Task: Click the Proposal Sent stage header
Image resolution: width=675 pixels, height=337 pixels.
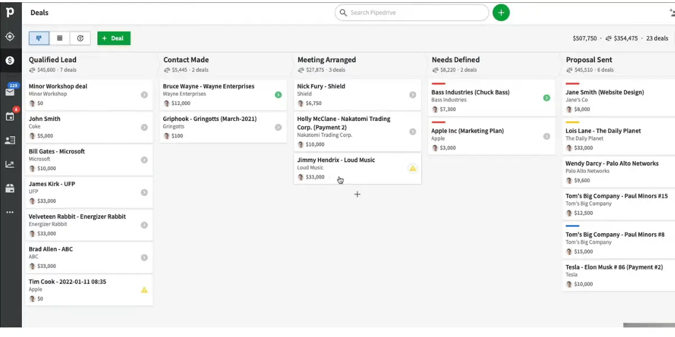Action: click(x=589, y=60)
